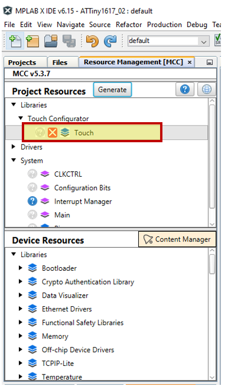Open the Content Manager
Viewport: 225px width, 390px height.
[177, 239]
